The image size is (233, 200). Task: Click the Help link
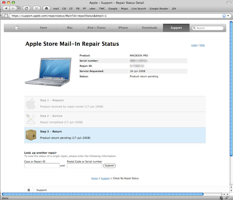pos(202,45)
